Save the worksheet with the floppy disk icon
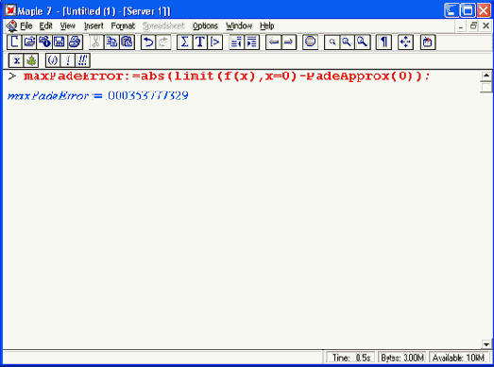 60,42
